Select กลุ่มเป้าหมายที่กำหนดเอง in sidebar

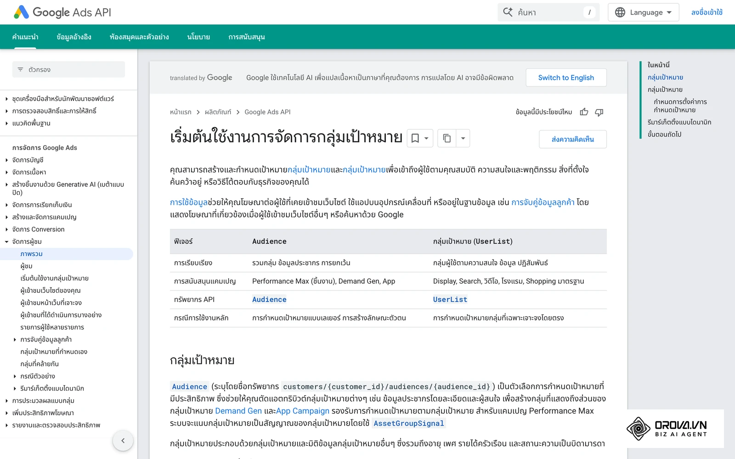click(x=54, y=352)
